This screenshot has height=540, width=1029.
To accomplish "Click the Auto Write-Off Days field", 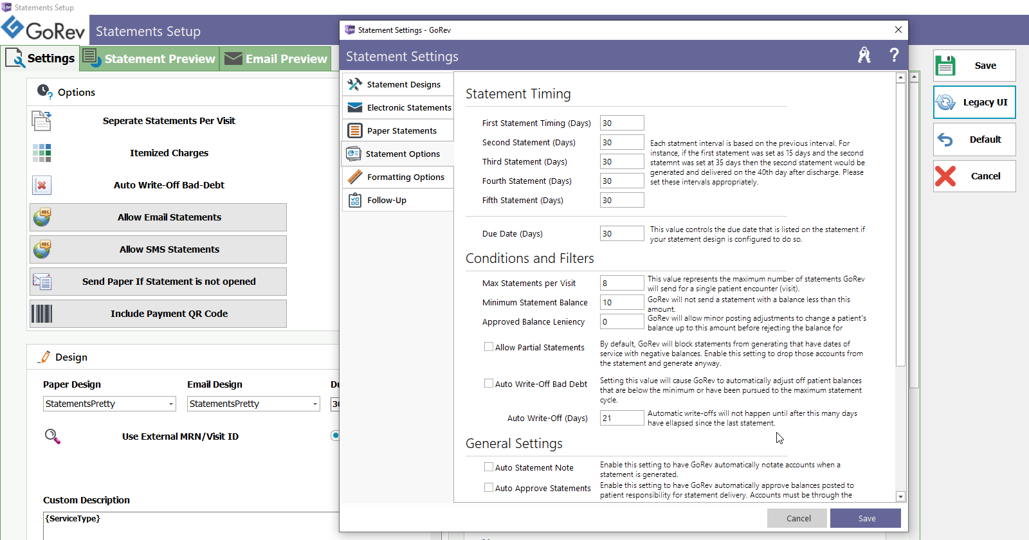I will point(622,418).
